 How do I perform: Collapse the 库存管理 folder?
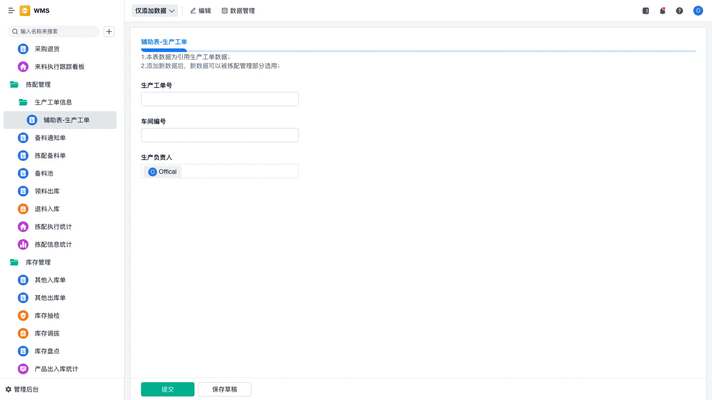[x=14, y=262]
